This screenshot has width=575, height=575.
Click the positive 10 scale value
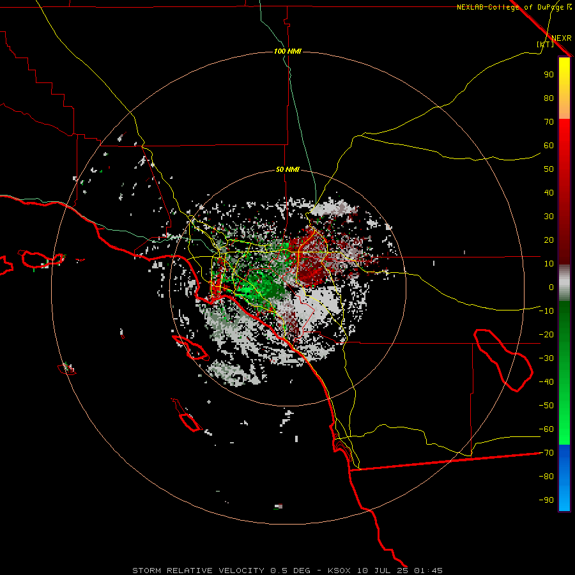[549, 264]
